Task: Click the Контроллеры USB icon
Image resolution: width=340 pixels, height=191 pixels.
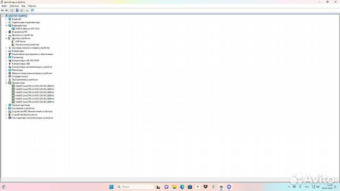Action: pyautogui.click(x=10, y=64)
